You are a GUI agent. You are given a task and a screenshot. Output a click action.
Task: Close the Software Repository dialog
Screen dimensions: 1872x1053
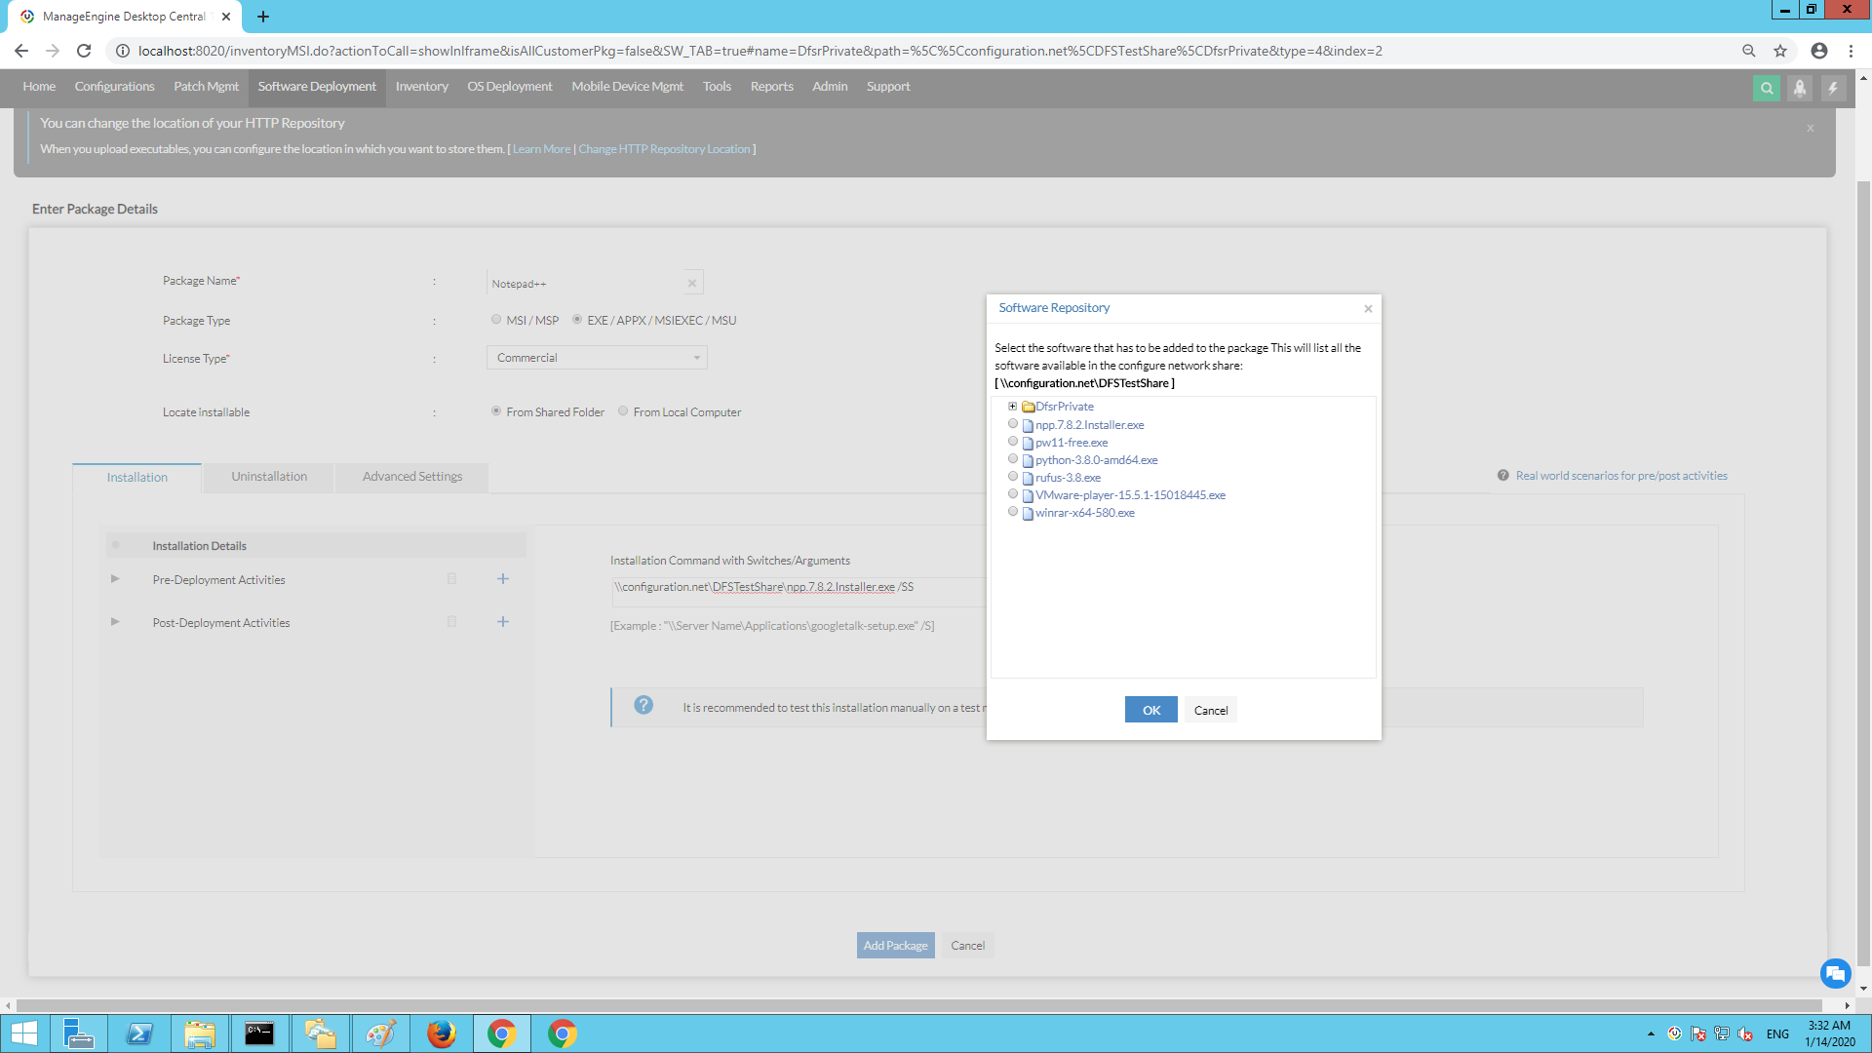coord(1368,309)
